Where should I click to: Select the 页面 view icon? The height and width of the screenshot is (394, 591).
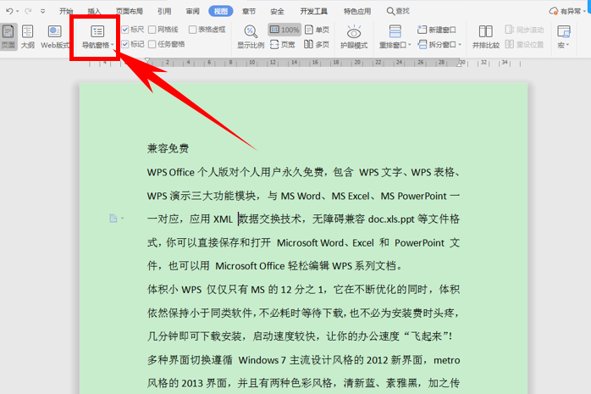pos(8,36)
